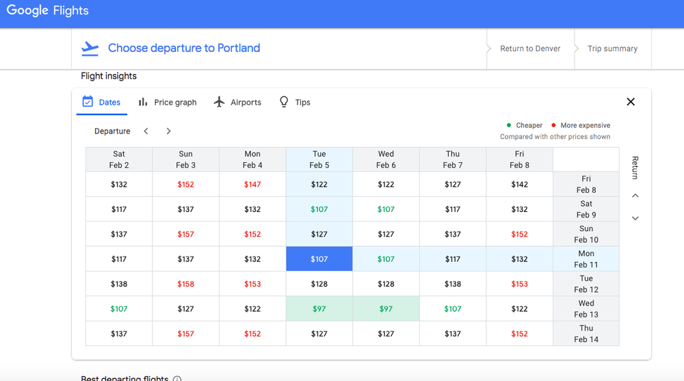Click the Wed Feb 6 departure column header
The width and height of the screenshot is (684, 381).
click(x=386, y=159)
